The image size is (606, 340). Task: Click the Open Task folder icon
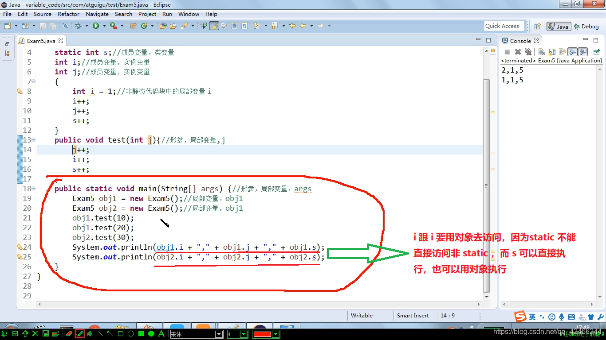[173, 26]
